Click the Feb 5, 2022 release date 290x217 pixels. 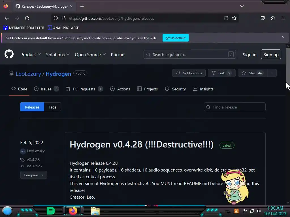pos(32,143)
